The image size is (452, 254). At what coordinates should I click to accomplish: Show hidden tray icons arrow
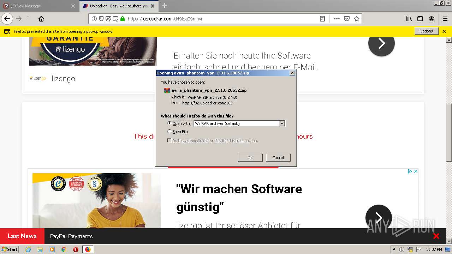coord(394,249)
